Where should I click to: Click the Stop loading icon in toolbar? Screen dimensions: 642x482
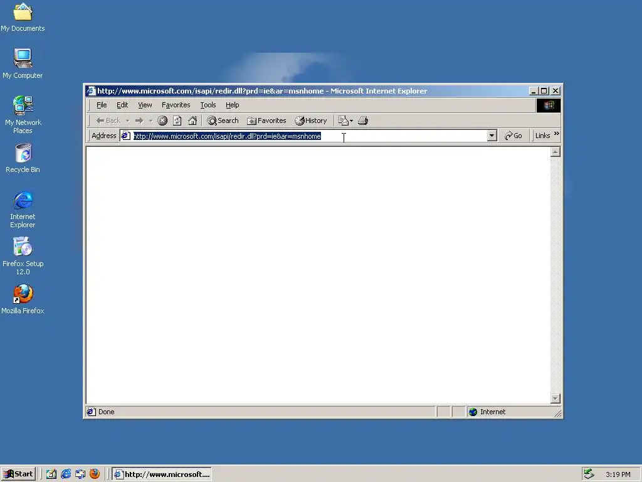(x=162, y=120)
